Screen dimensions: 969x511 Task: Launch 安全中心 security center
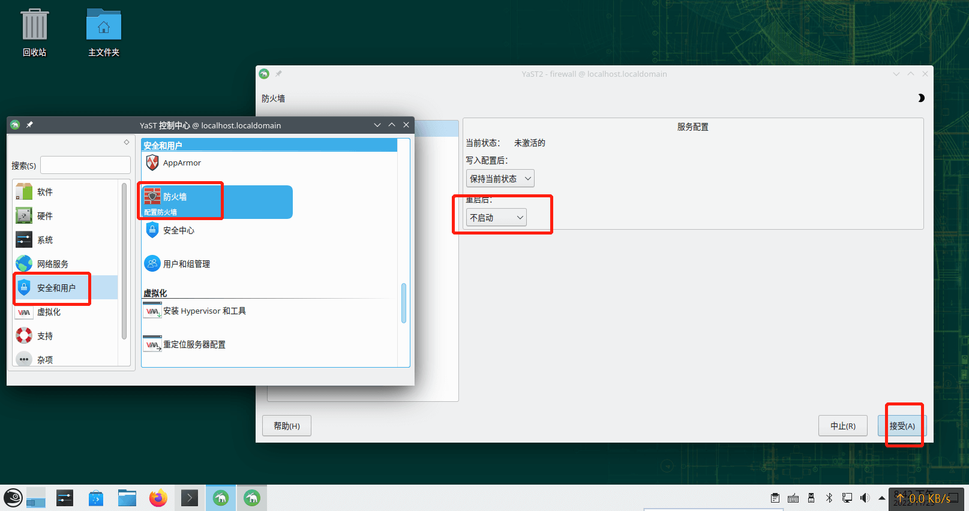(178, 230)
